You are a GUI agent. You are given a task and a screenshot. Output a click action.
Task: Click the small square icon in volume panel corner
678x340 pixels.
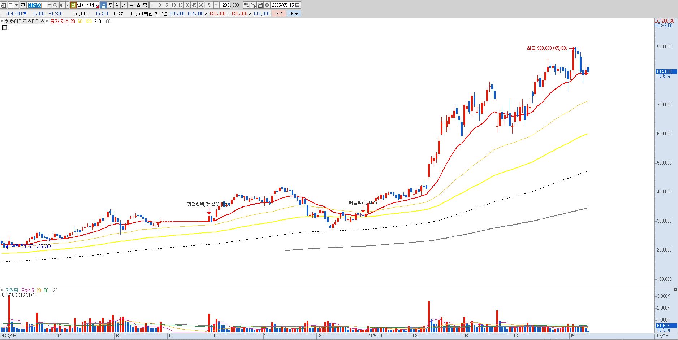[675, 290]
